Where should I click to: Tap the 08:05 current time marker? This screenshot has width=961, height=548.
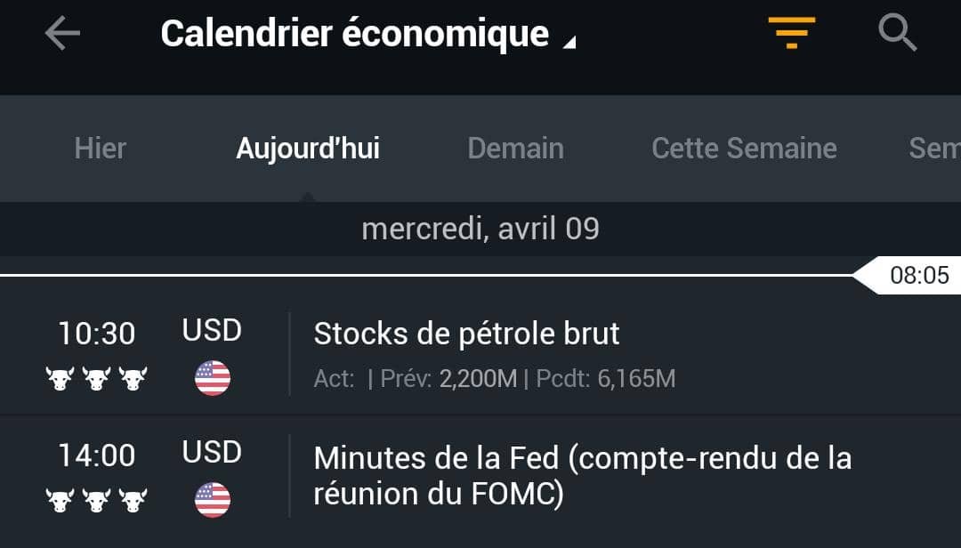point(909,275)
